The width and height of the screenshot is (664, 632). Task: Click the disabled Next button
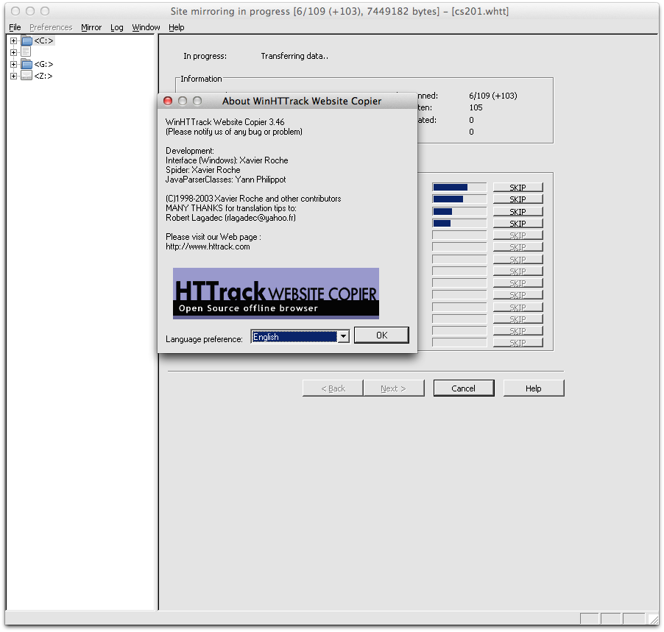coord(393,388)
